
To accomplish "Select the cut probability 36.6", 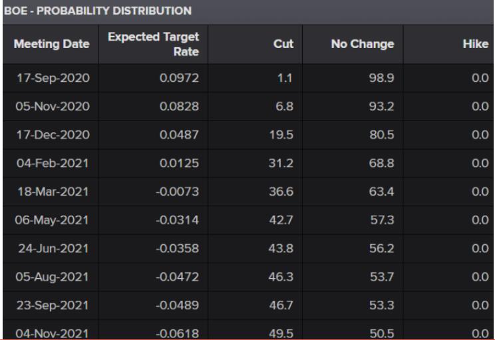I will click(281, 192).
